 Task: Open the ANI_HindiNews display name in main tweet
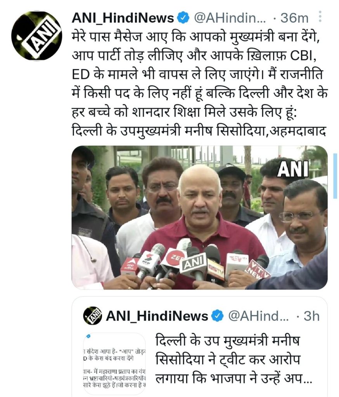point(123,18)
